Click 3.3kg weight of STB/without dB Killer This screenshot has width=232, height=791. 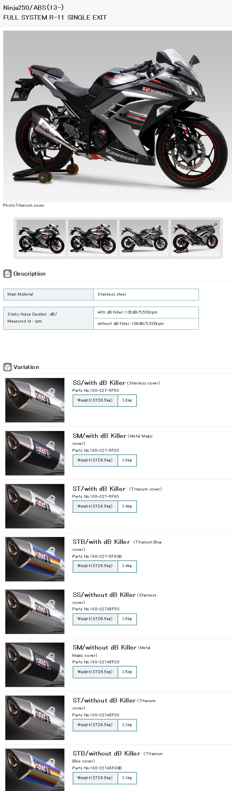click(x=127, y=778)
